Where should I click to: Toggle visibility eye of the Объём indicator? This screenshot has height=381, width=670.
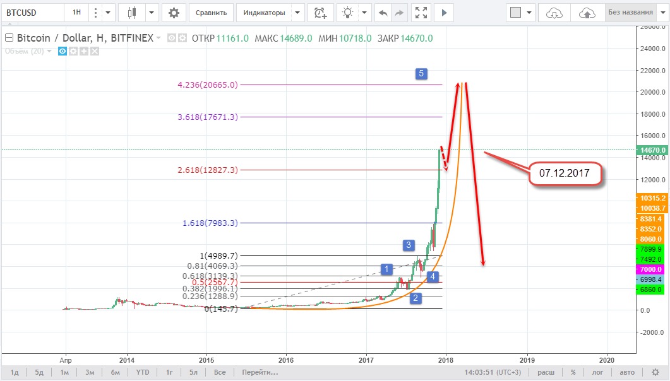pos(63,51)
